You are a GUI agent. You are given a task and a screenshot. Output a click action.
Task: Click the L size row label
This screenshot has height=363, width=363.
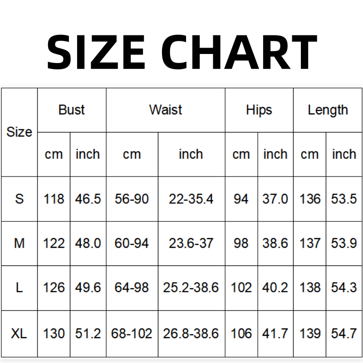point(19,288)
